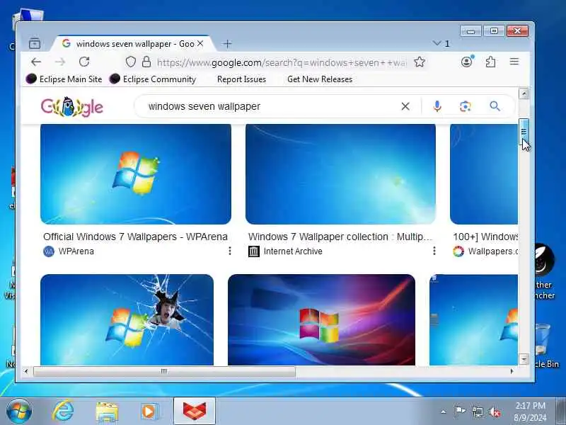Open WPArena official Windows 7 wallpaper thumbnail
Image resolution: width=566 pixels, height=425 pixels.
pyautogui.click(x=136, y=174)
